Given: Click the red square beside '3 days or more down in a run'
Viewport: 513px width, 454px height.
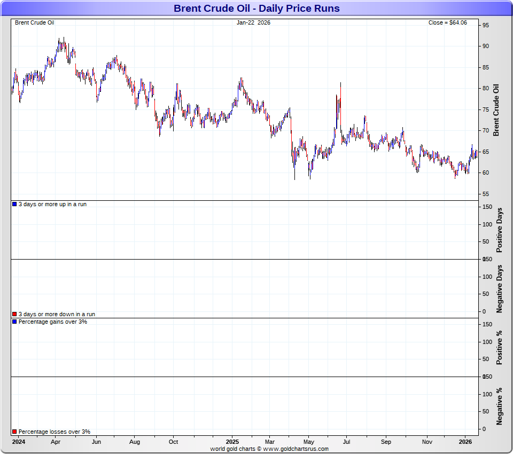Looking at the screenshot, I should tap(14, 315).
